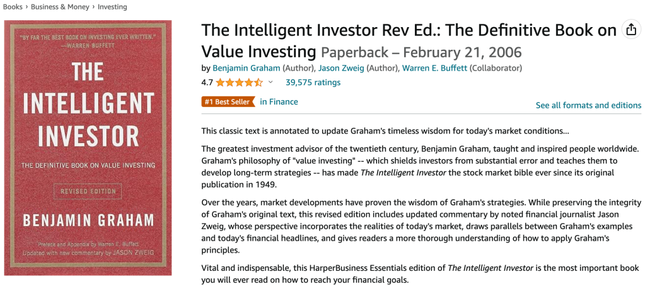Click the half-filled fifth rating star

[x=258, y=83]
